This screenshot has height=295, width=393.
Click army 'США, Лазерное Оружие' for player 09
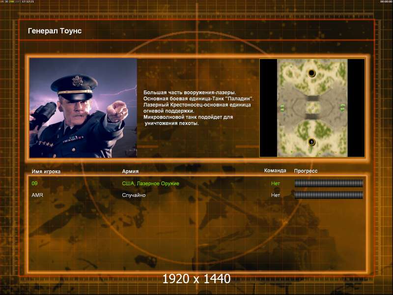150,183
